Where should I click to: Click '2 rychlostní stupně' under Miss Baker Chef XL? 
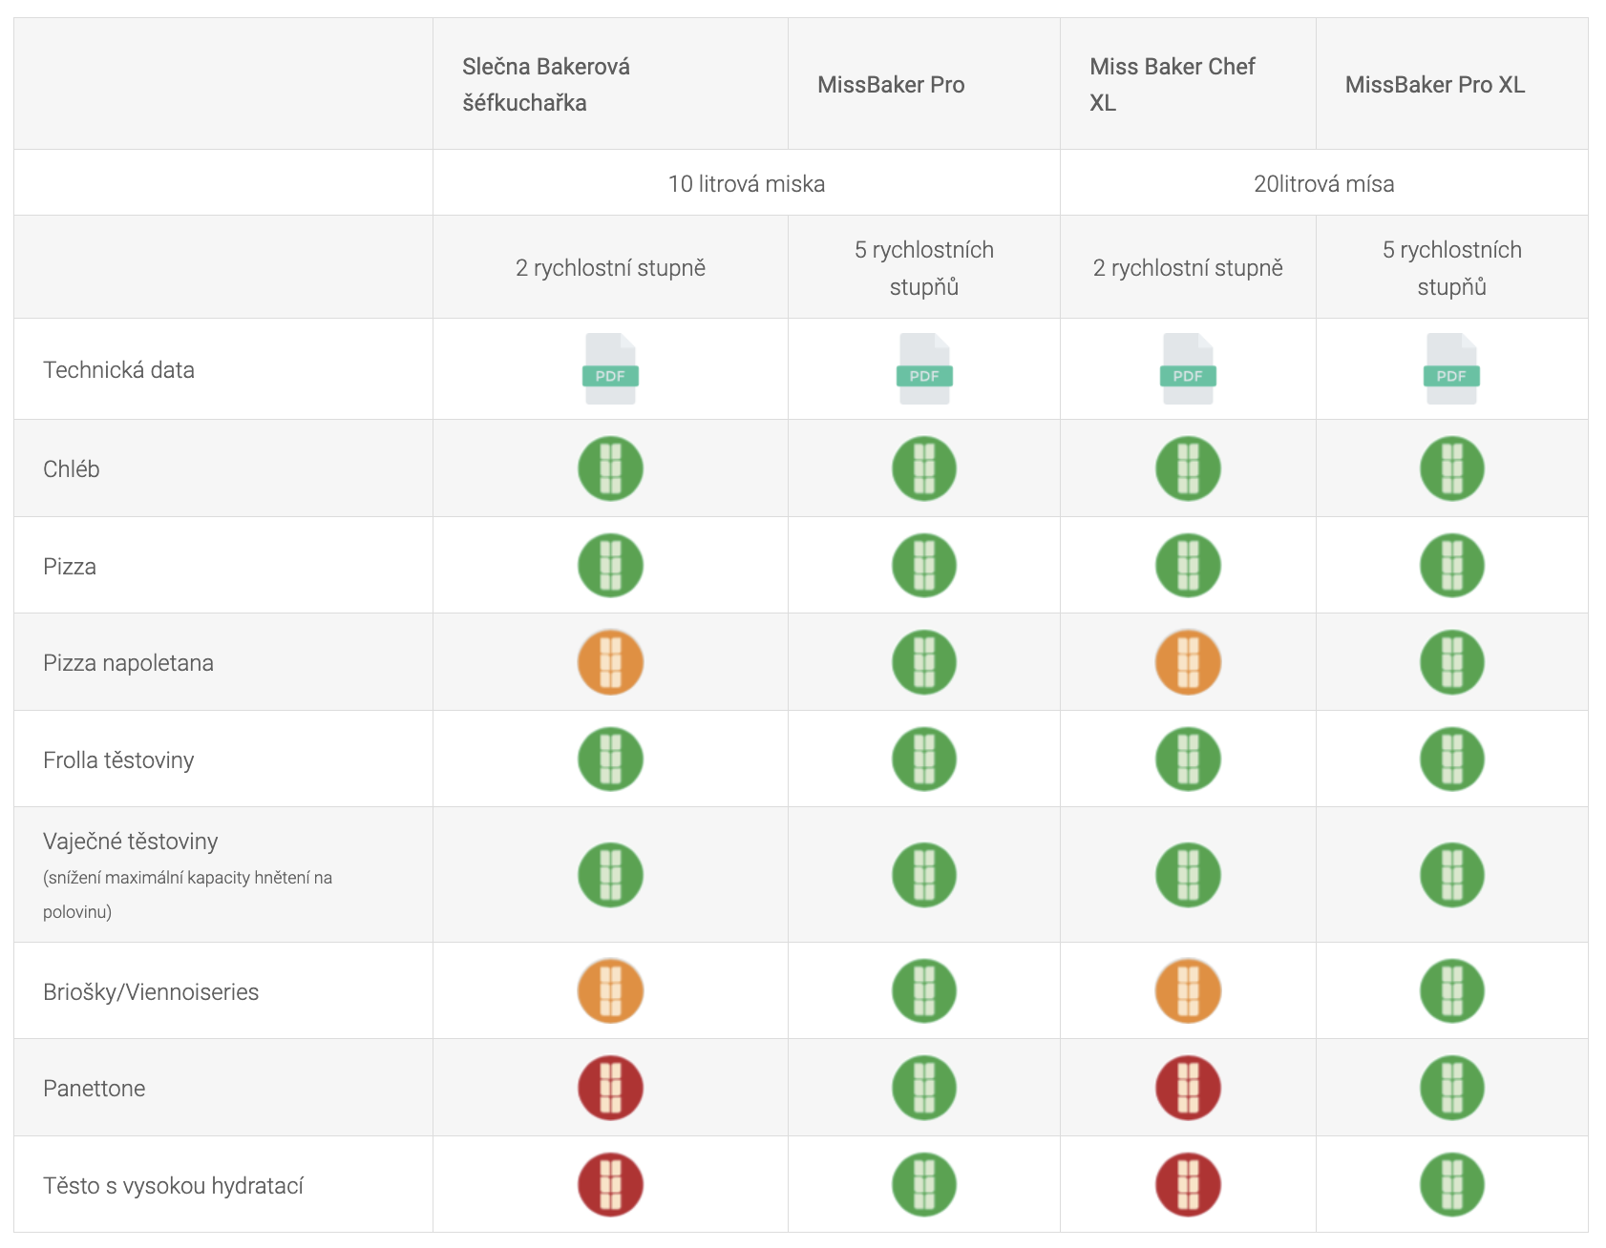(x=1188, y=267)
